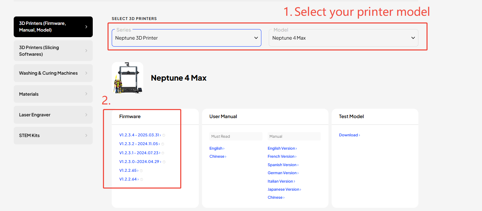Click the help icon next to V1.2.3.2
This screenshot has height=211, width=482.
163,144
